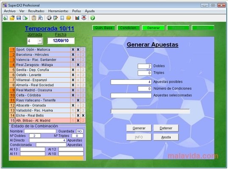Click the Generar button

pos(139,128)
